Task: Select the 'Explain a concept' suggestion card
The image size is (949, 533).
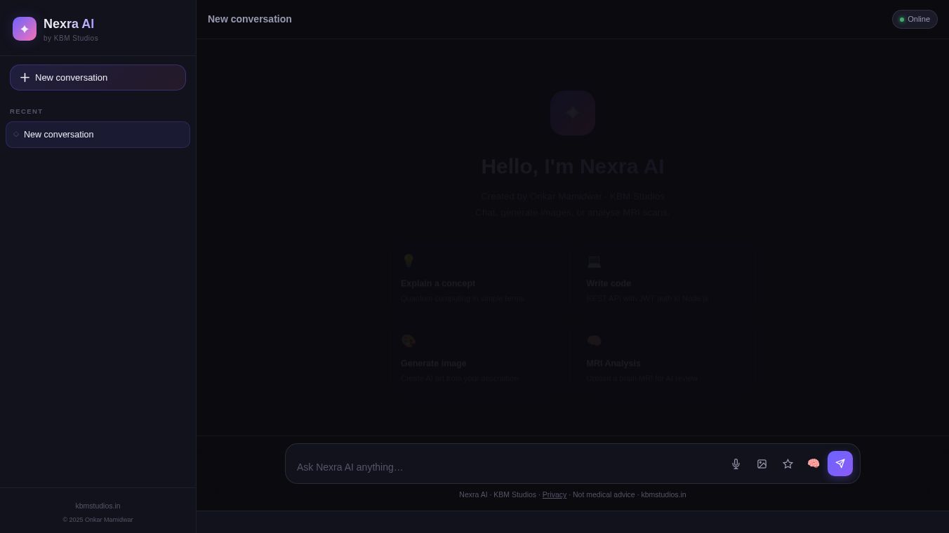Action: click(x=480, y=279)
